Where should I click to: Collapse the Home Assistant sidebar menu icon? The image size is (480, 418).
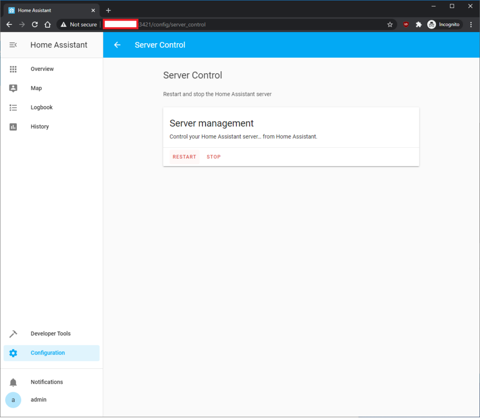click(x=13, y=45)
